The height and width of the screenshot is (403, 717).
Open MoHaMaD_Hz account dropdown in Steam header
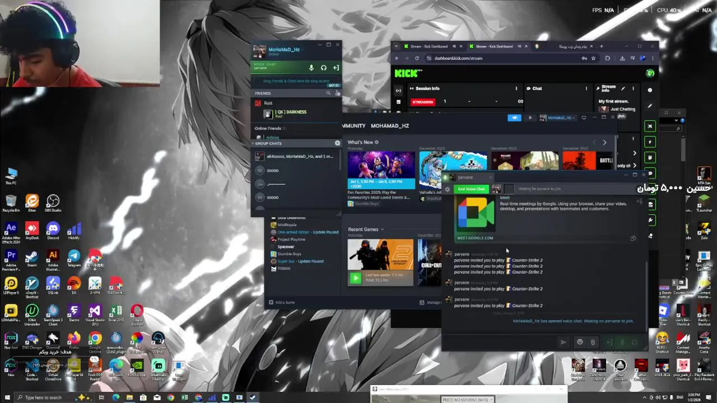tap(557, 118)
